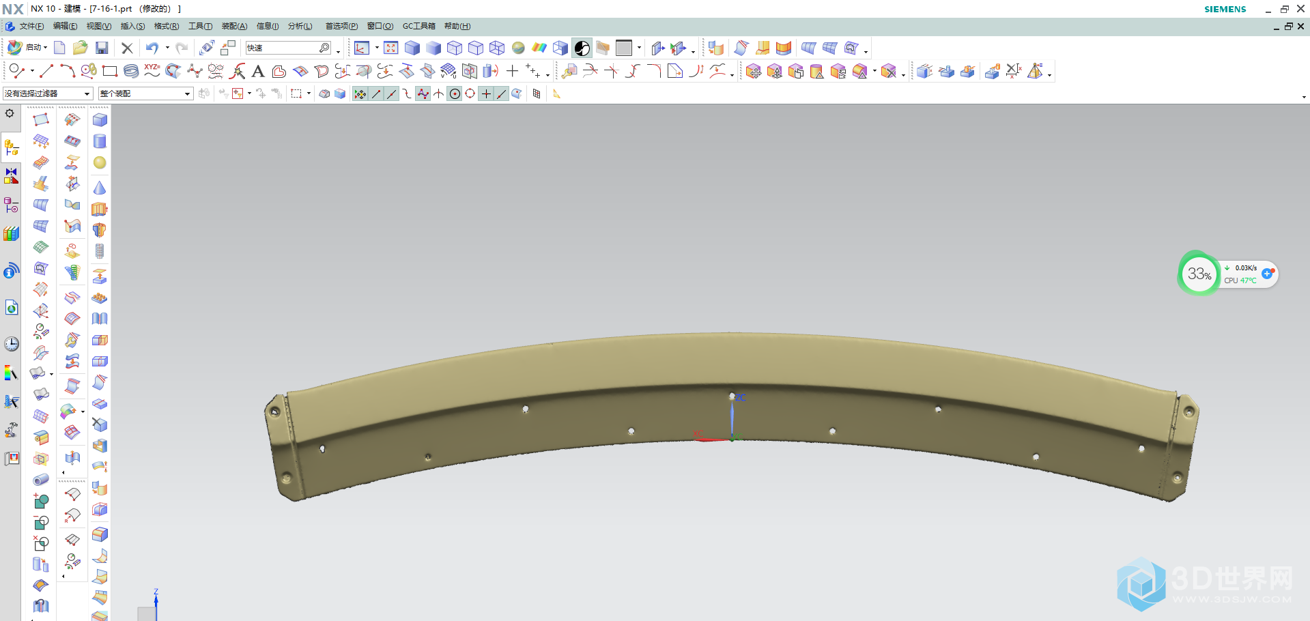Open the 帮助(H) menu
Screen dimensions: 1310x621
[457, 26]
